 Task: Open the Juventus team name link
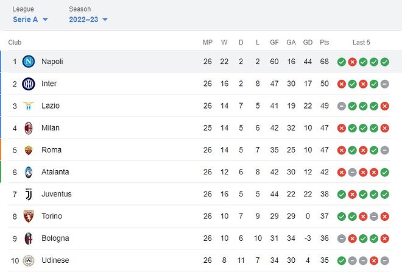[x=57, y=194]
